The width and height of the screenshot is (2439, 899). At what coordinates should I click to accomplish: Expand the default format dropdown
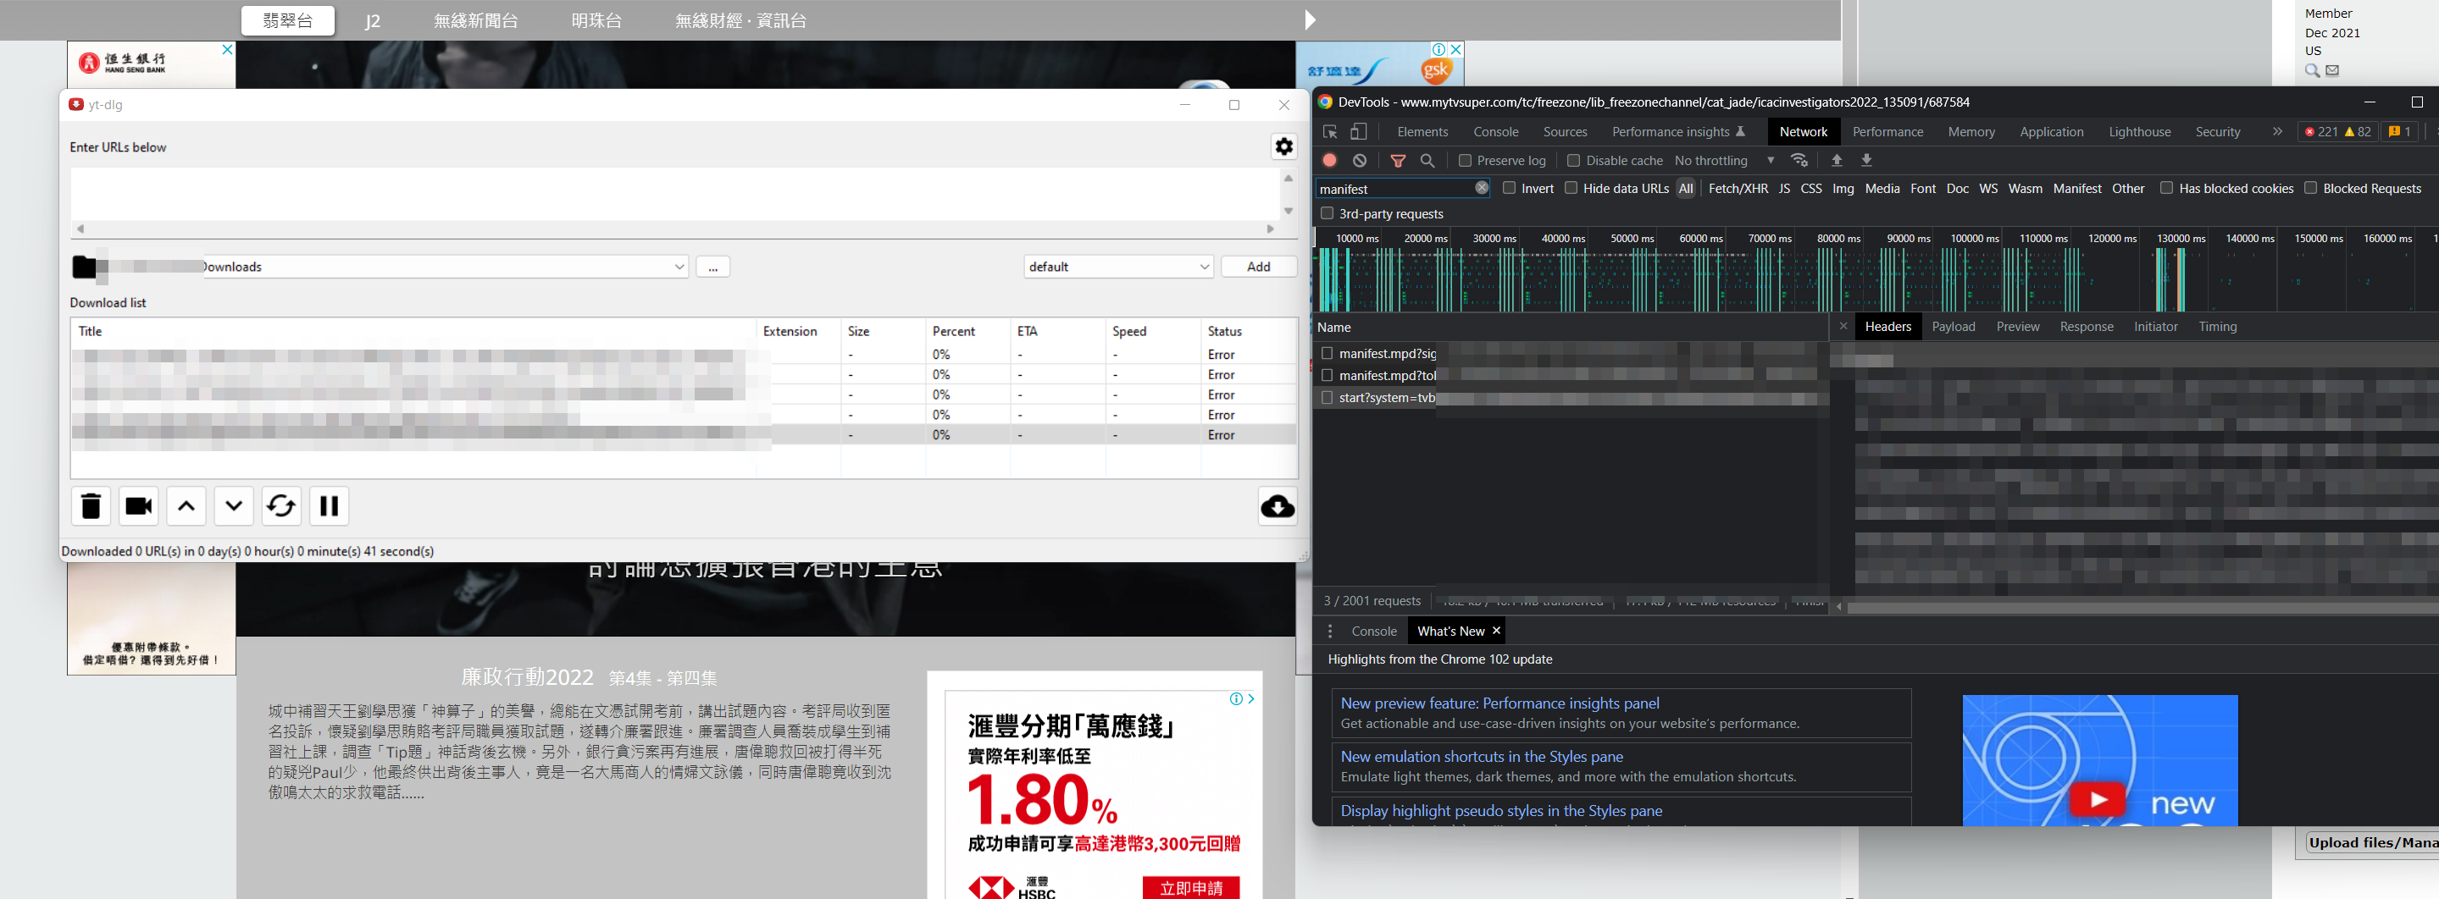coord(1117,267)
